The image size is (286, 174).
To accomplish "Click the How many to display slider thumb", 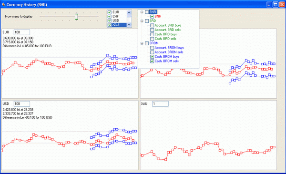I will click(76, 16).
